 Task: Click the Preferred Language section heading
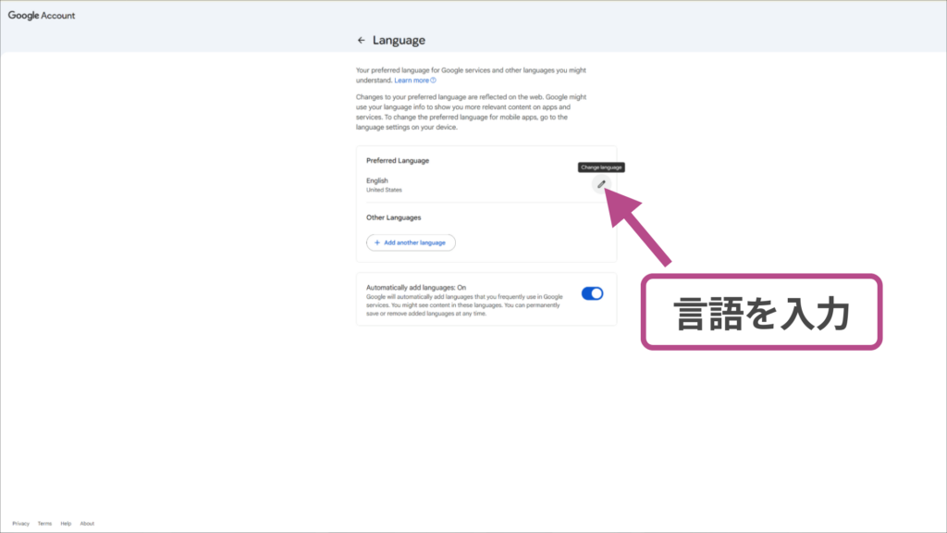(x=398, y=161)
